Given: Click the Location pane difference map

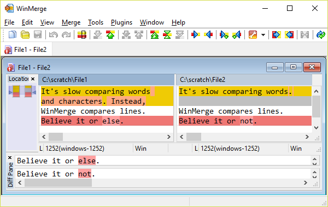Looking at the screenshot, I should click(22, 91).
